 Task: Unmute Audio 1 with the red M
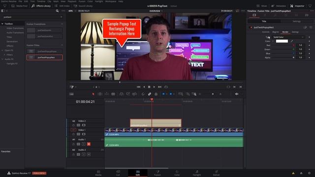coord(89,144)
